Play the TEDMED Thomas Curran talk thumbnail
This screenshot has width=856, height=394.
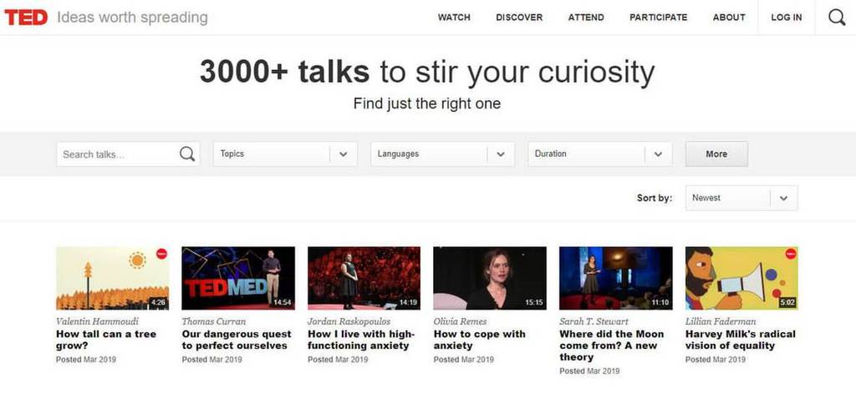pyautogui.click(x=238, y=278)
